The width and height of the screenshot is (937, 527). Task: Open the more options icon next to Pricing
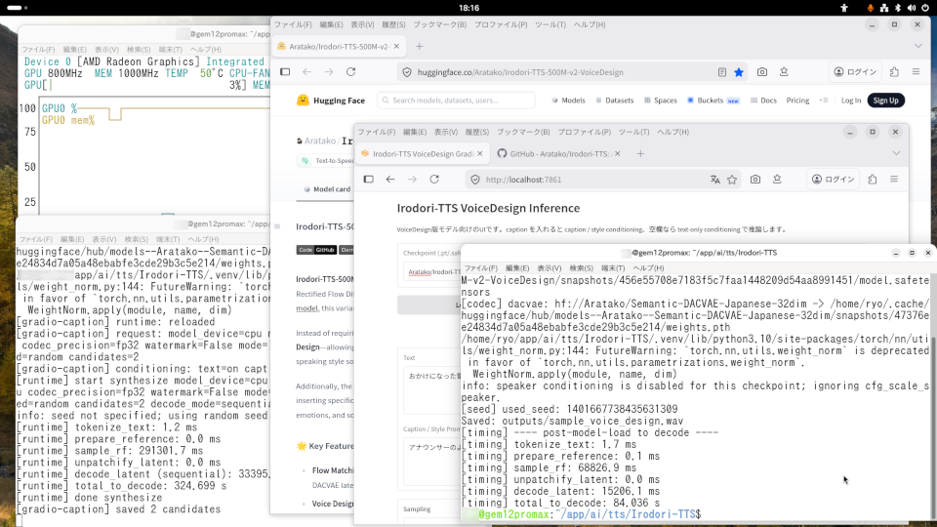tap(824, 101)
